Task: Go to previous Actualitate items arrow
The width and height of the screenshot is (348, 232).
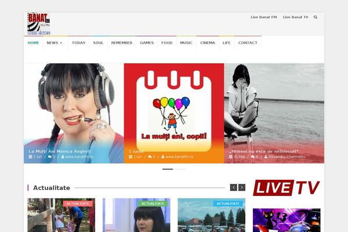Action: pos(234,187)
